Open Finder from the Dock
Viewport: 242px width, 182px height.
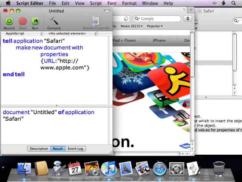[24, 169]
